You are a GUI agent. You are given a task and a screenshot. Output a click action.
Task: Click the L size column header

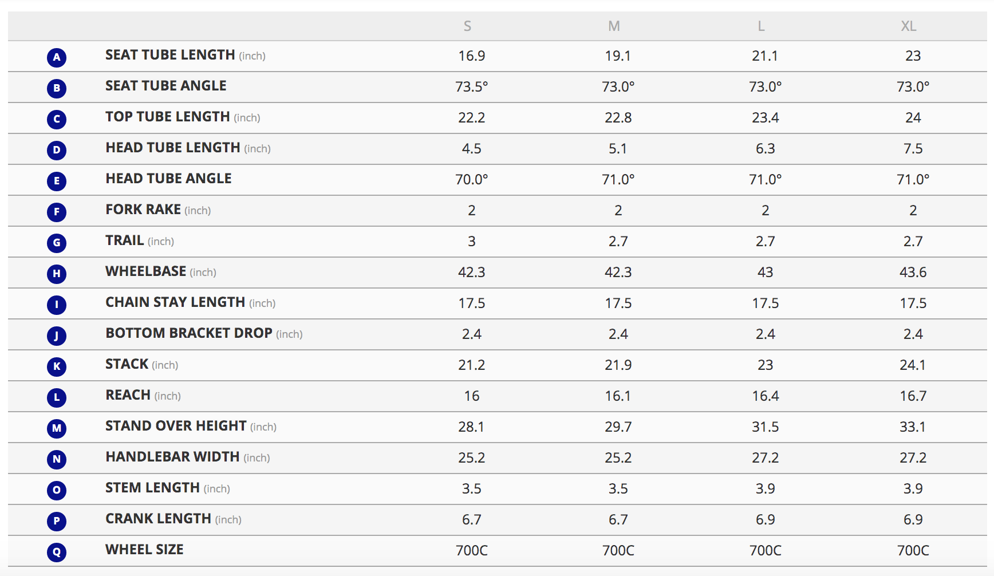[x=761, y=26]
